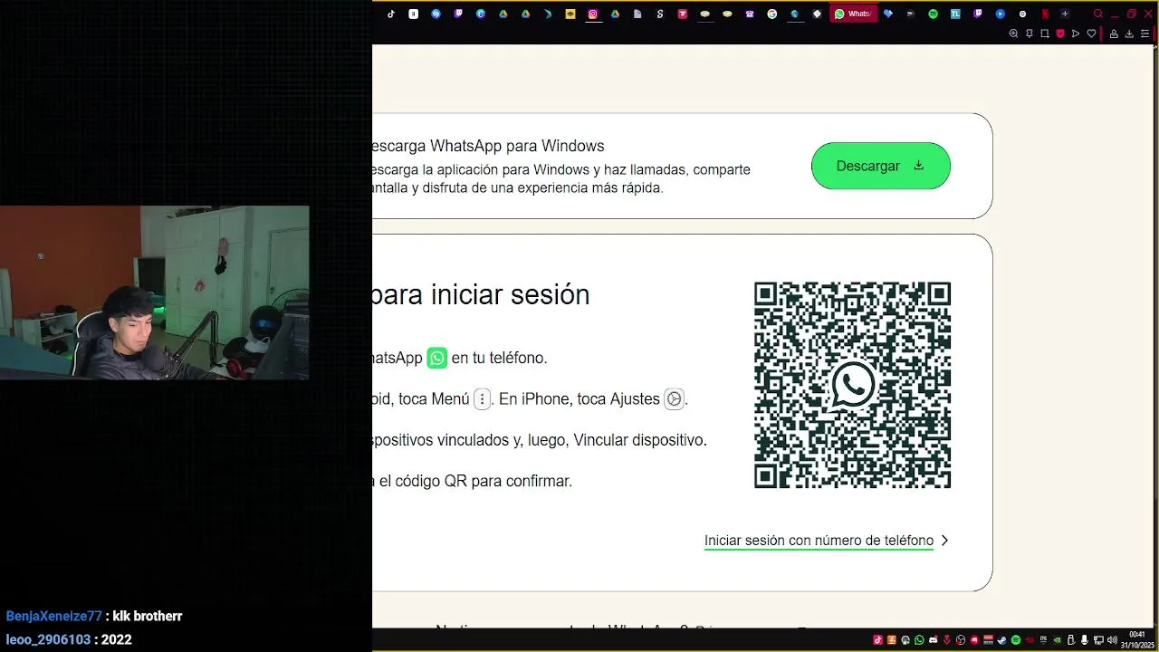Switch to the Spotify browser tab

click(x=934, y=14)
